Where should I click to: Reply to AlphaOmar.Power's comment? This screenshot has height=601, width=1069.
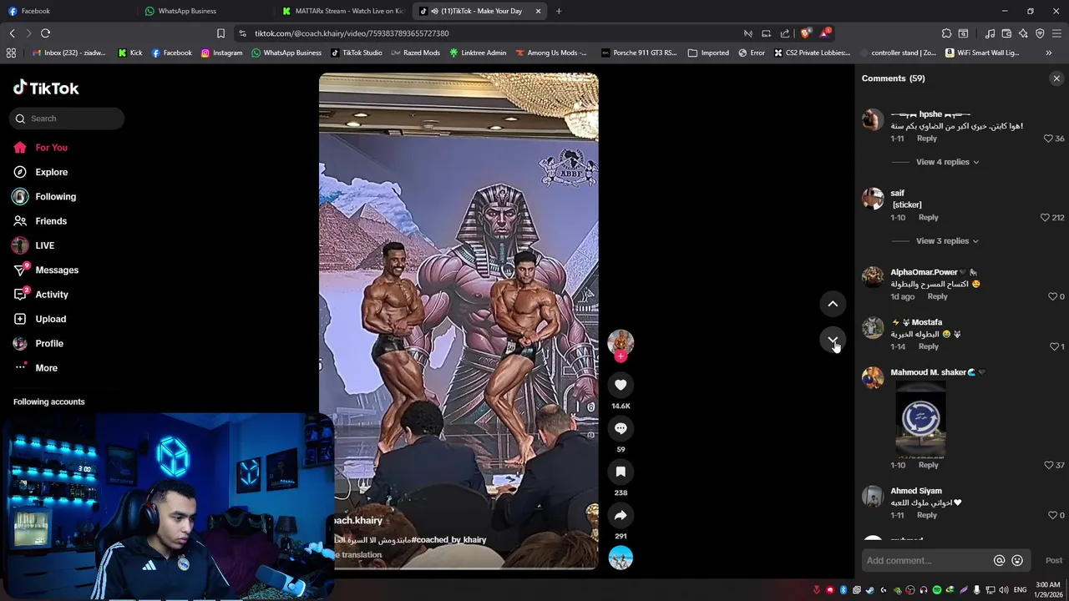coord(937,296)
